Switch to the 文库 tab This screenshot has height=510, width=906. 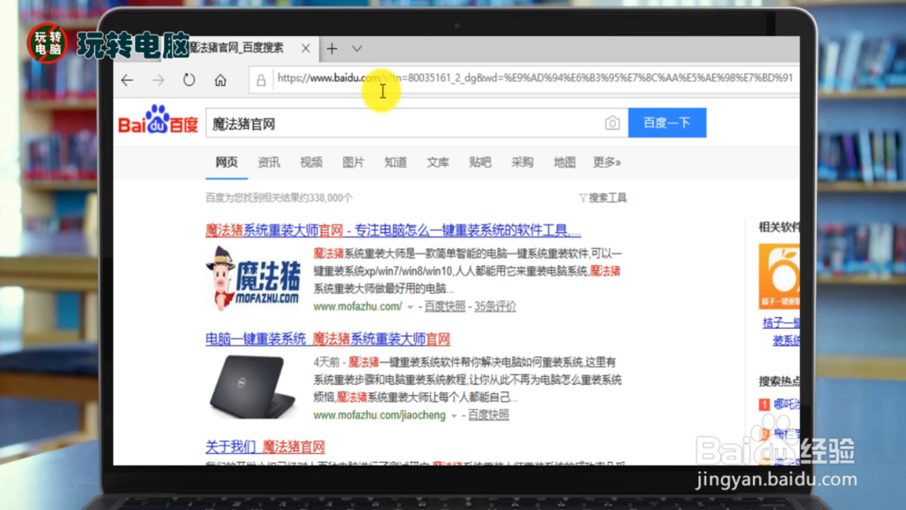click(x=438, y=162)
